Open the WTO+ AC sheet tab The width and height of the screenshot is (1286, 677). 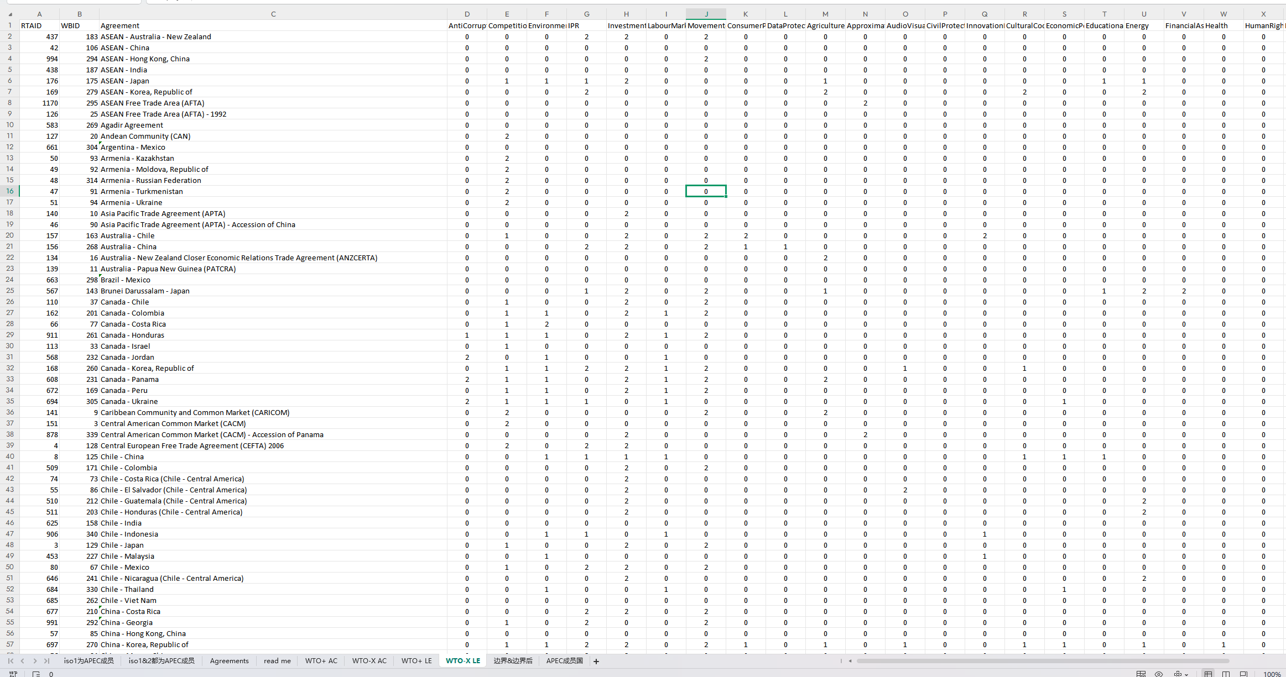point(321,661)
